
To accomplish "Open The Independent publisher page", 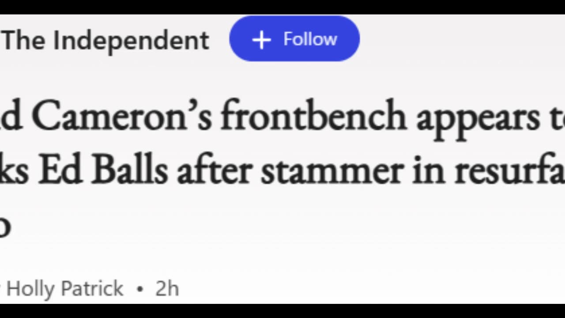I will click(106, 40).
